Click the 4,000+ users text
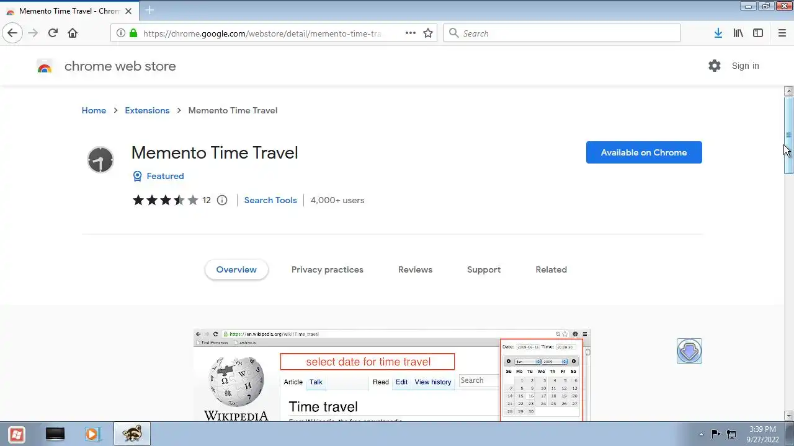This screenshot has width=794, height=446. point(337,200)
